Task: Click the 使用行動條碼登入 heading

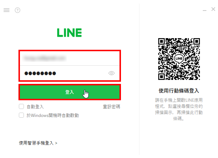Action: (x=179, y=91)
